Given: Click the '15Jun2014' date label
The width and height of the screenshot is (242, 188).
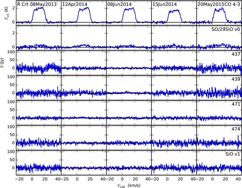Looking at the screenshot, I should pos(164,4).
